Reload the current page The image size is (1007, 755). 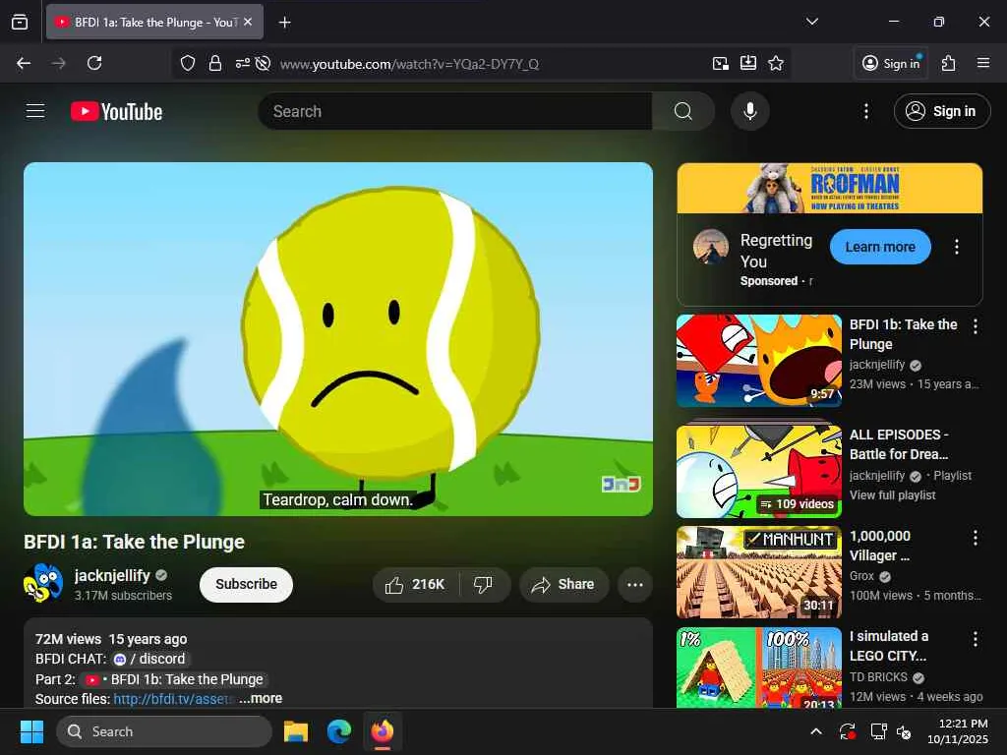(94, 63)
